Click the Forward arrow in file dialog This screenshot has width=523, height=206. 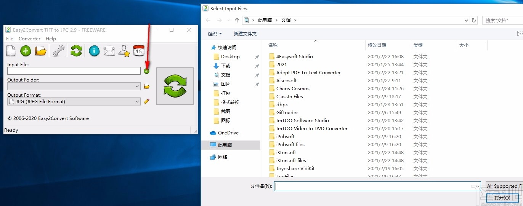click(220, 20)
